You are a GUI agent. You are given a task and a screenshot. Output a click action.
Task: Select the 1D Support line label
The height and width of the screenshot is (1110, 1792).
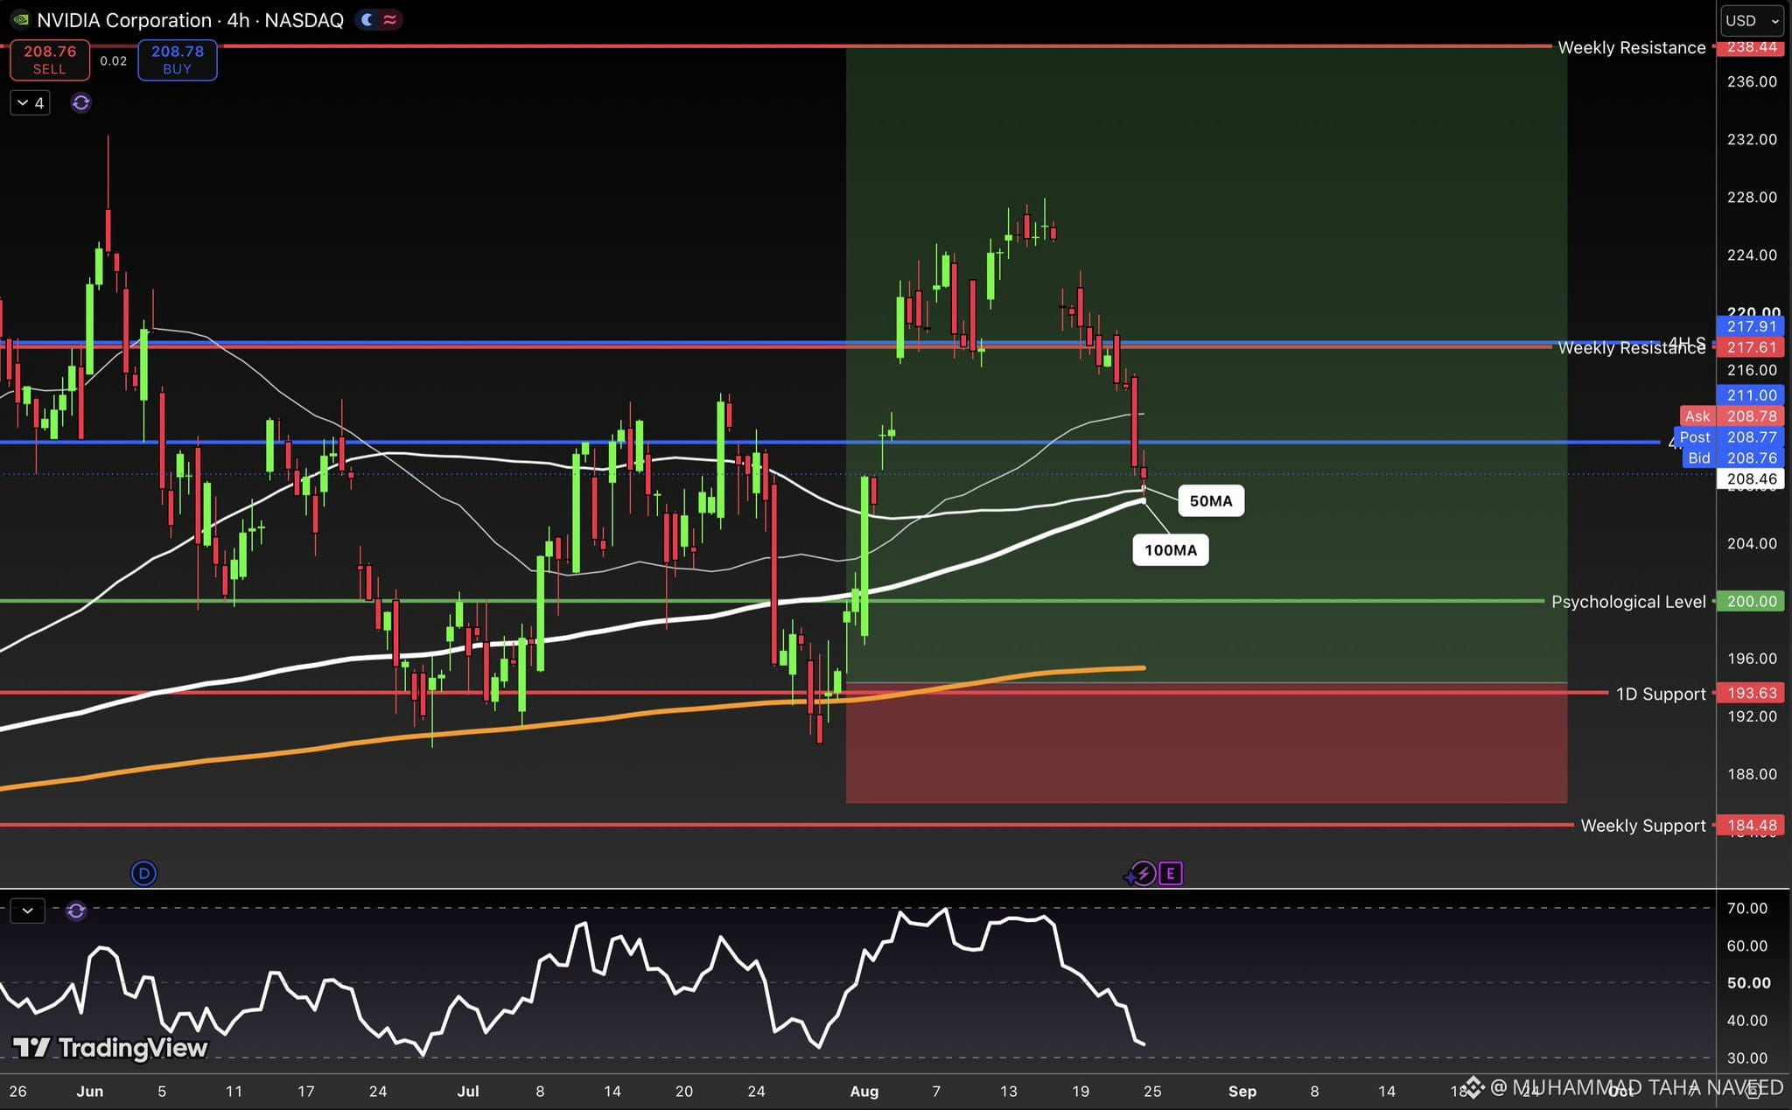(1661, 694)
